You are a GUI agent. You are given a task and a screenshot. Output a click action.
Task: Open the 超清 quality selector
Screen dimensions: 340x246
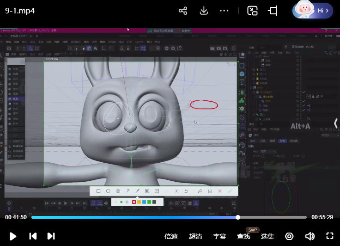pyautogui.click(x=195, y=236)
